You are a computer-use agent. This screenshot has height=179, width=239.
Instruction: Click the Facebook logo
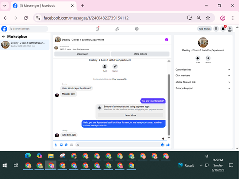pos(4,29)
